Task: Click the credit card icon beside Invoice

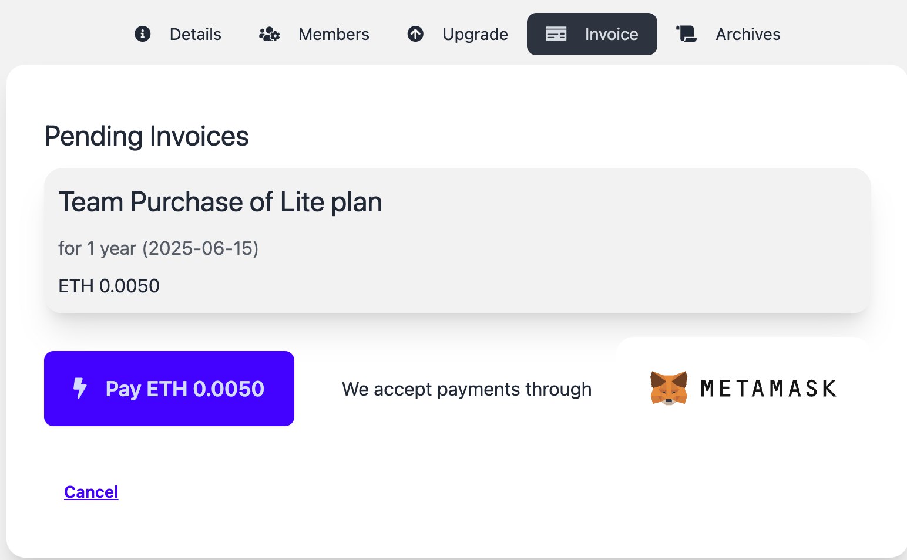Action: (556, 34)
